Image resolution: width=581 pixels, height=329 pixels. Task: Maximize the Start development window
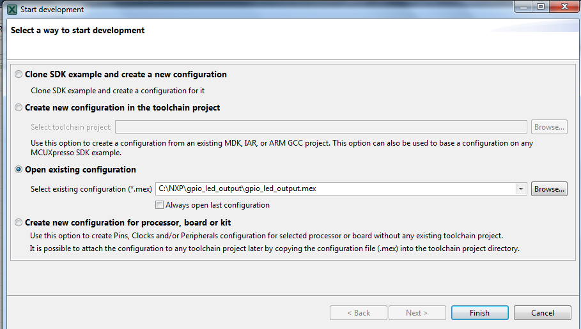click(x=541, y=7)
